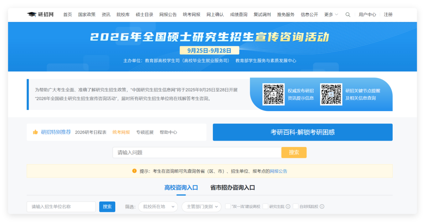This screenshot has width=425, height=222.
Task: Click the 权威发布研招资讯提示信息 text
Action: point(301,94)
